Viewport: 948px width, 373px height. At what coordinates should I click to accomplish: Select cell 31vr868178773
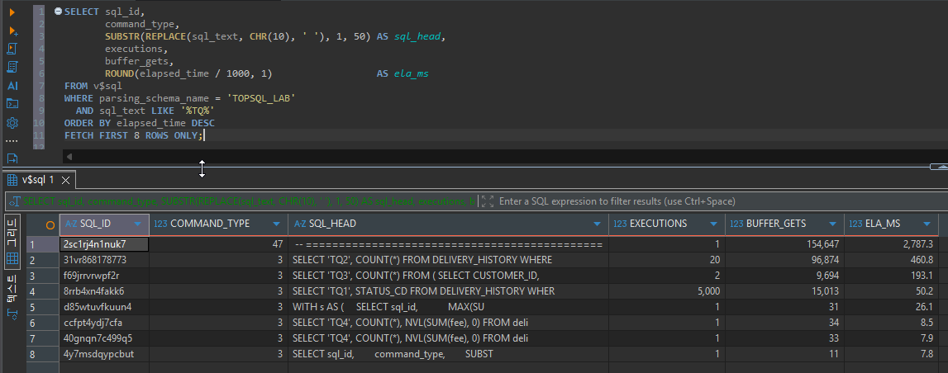click(x=104, y=260)
